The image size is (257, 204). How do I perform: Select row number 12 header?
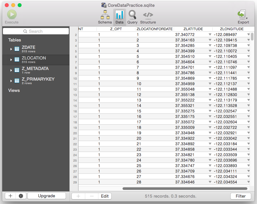[x=75, y=90]
